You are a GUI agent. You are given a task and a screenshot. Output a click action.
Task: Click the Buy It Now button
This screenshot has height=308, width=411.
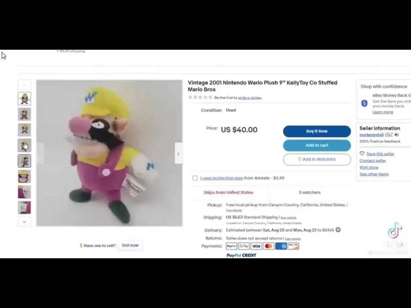(317, 131)
